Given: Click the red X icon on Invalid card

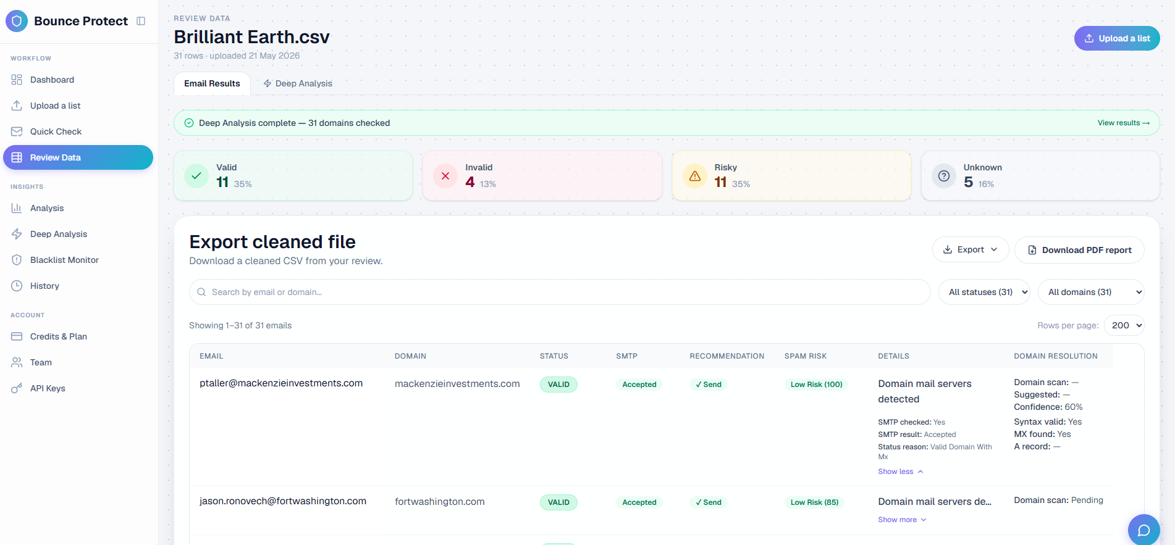Looking at the screenshot, I should [x=445, y=176].
